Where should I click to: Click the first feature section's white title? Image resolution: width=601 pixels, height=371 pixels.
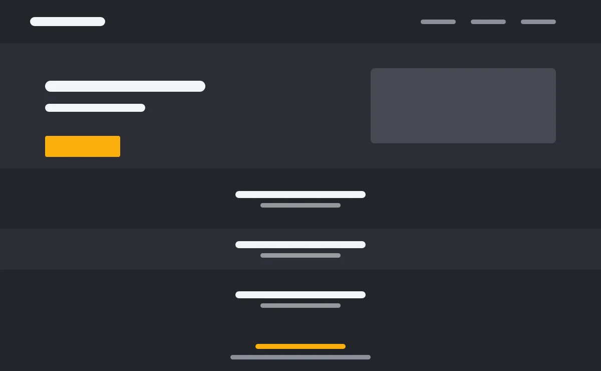[x=300, y=195]
